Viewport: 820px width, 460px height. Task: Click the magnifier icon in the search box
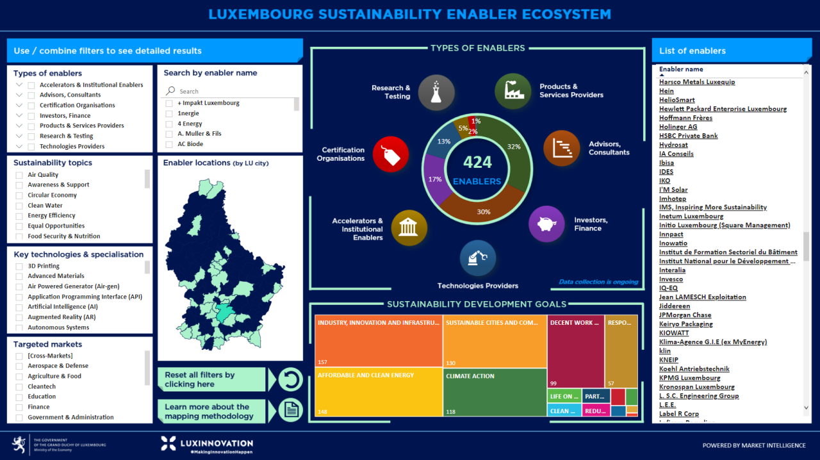point(170,91)
